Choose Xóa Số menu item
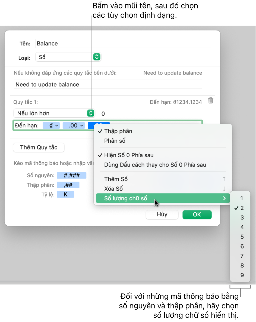The height and width of the screenshot is (322, 256). 163,189
